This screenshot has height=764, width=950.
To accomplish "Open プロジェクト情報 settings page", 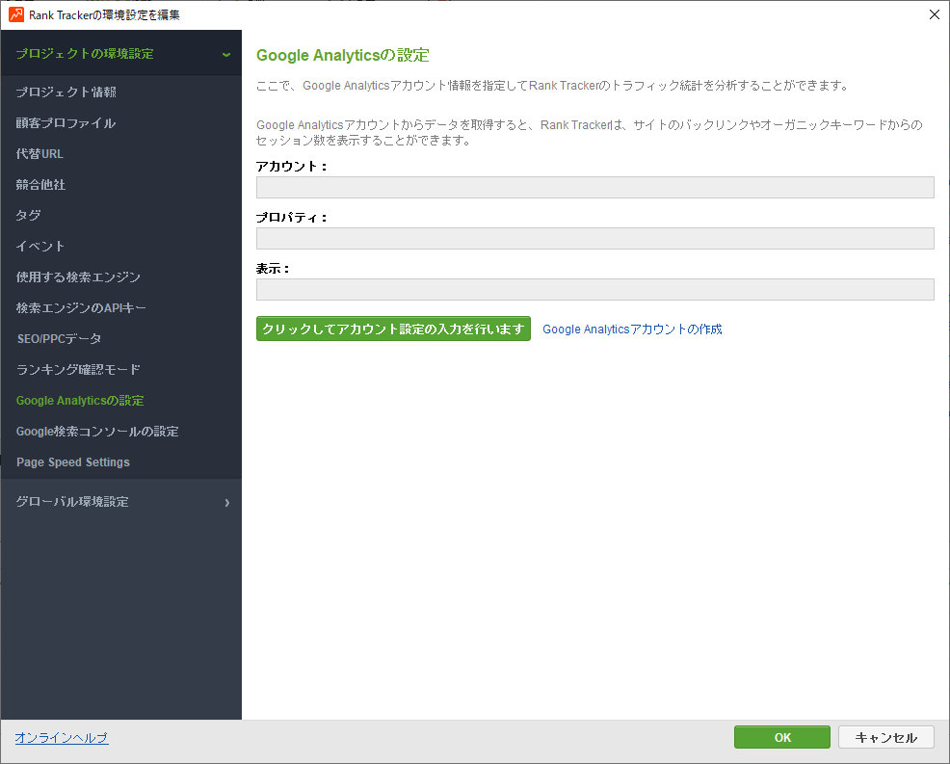I will pos(66,92).
